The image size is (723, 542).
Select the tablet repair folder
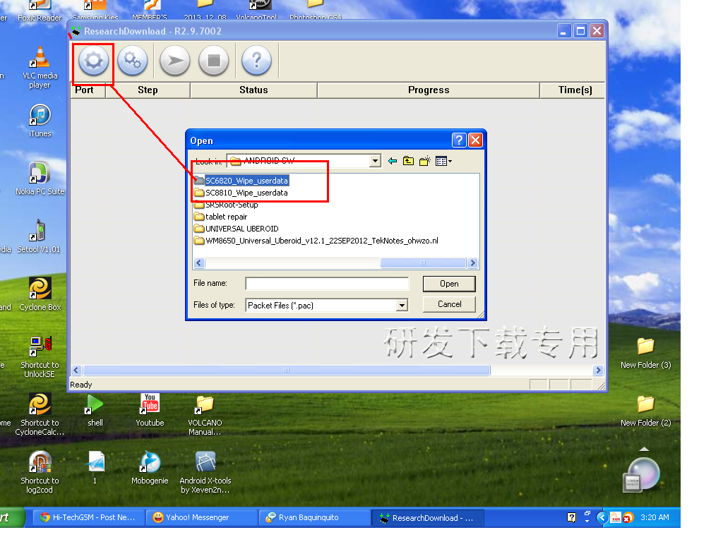point(226,217)
